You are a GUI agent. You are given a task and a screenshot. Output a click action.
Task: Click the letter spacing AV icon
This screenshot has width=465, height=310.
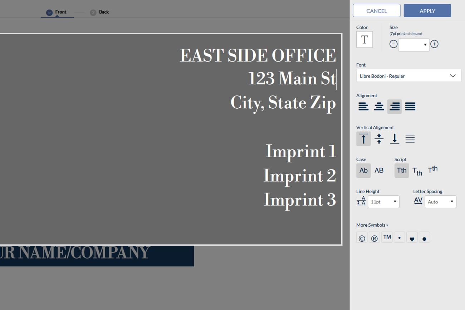pyautogui.click(x=418, y=201)
